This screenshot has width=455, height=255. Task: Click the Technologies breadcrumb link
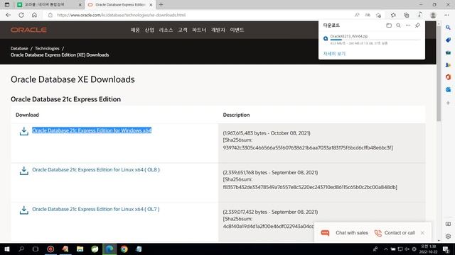47,48
